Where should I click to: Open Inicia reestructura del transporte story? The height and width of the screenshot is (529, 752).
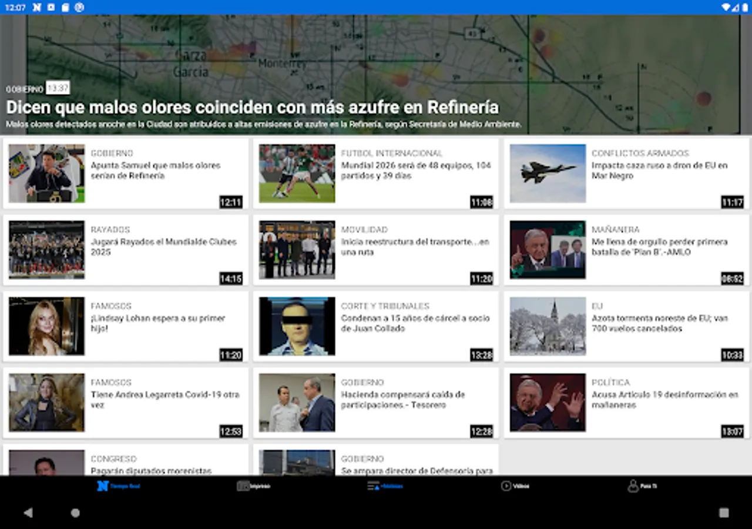pyautogui.click(x=415, y=247)
